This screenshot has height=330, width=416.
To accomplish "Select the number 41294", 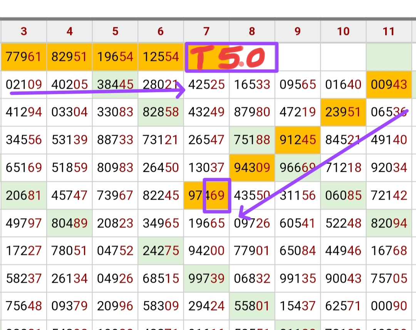I will point(24,112).
